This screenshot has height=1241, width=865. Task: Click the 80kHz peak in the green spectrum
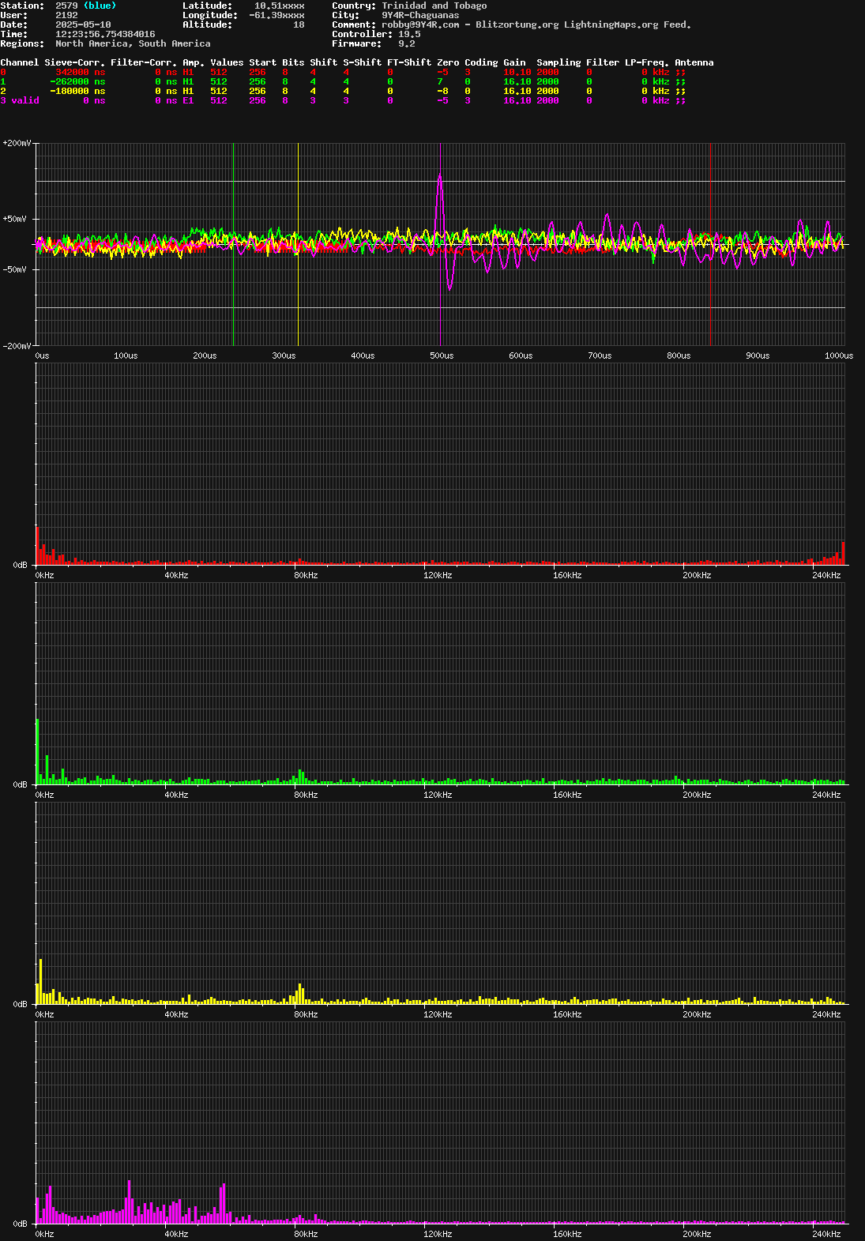pyautogui.click(x=300, y=775)
